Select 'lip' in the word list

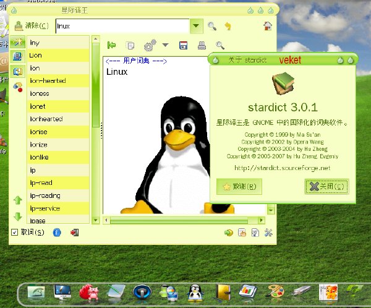[58, 170]
